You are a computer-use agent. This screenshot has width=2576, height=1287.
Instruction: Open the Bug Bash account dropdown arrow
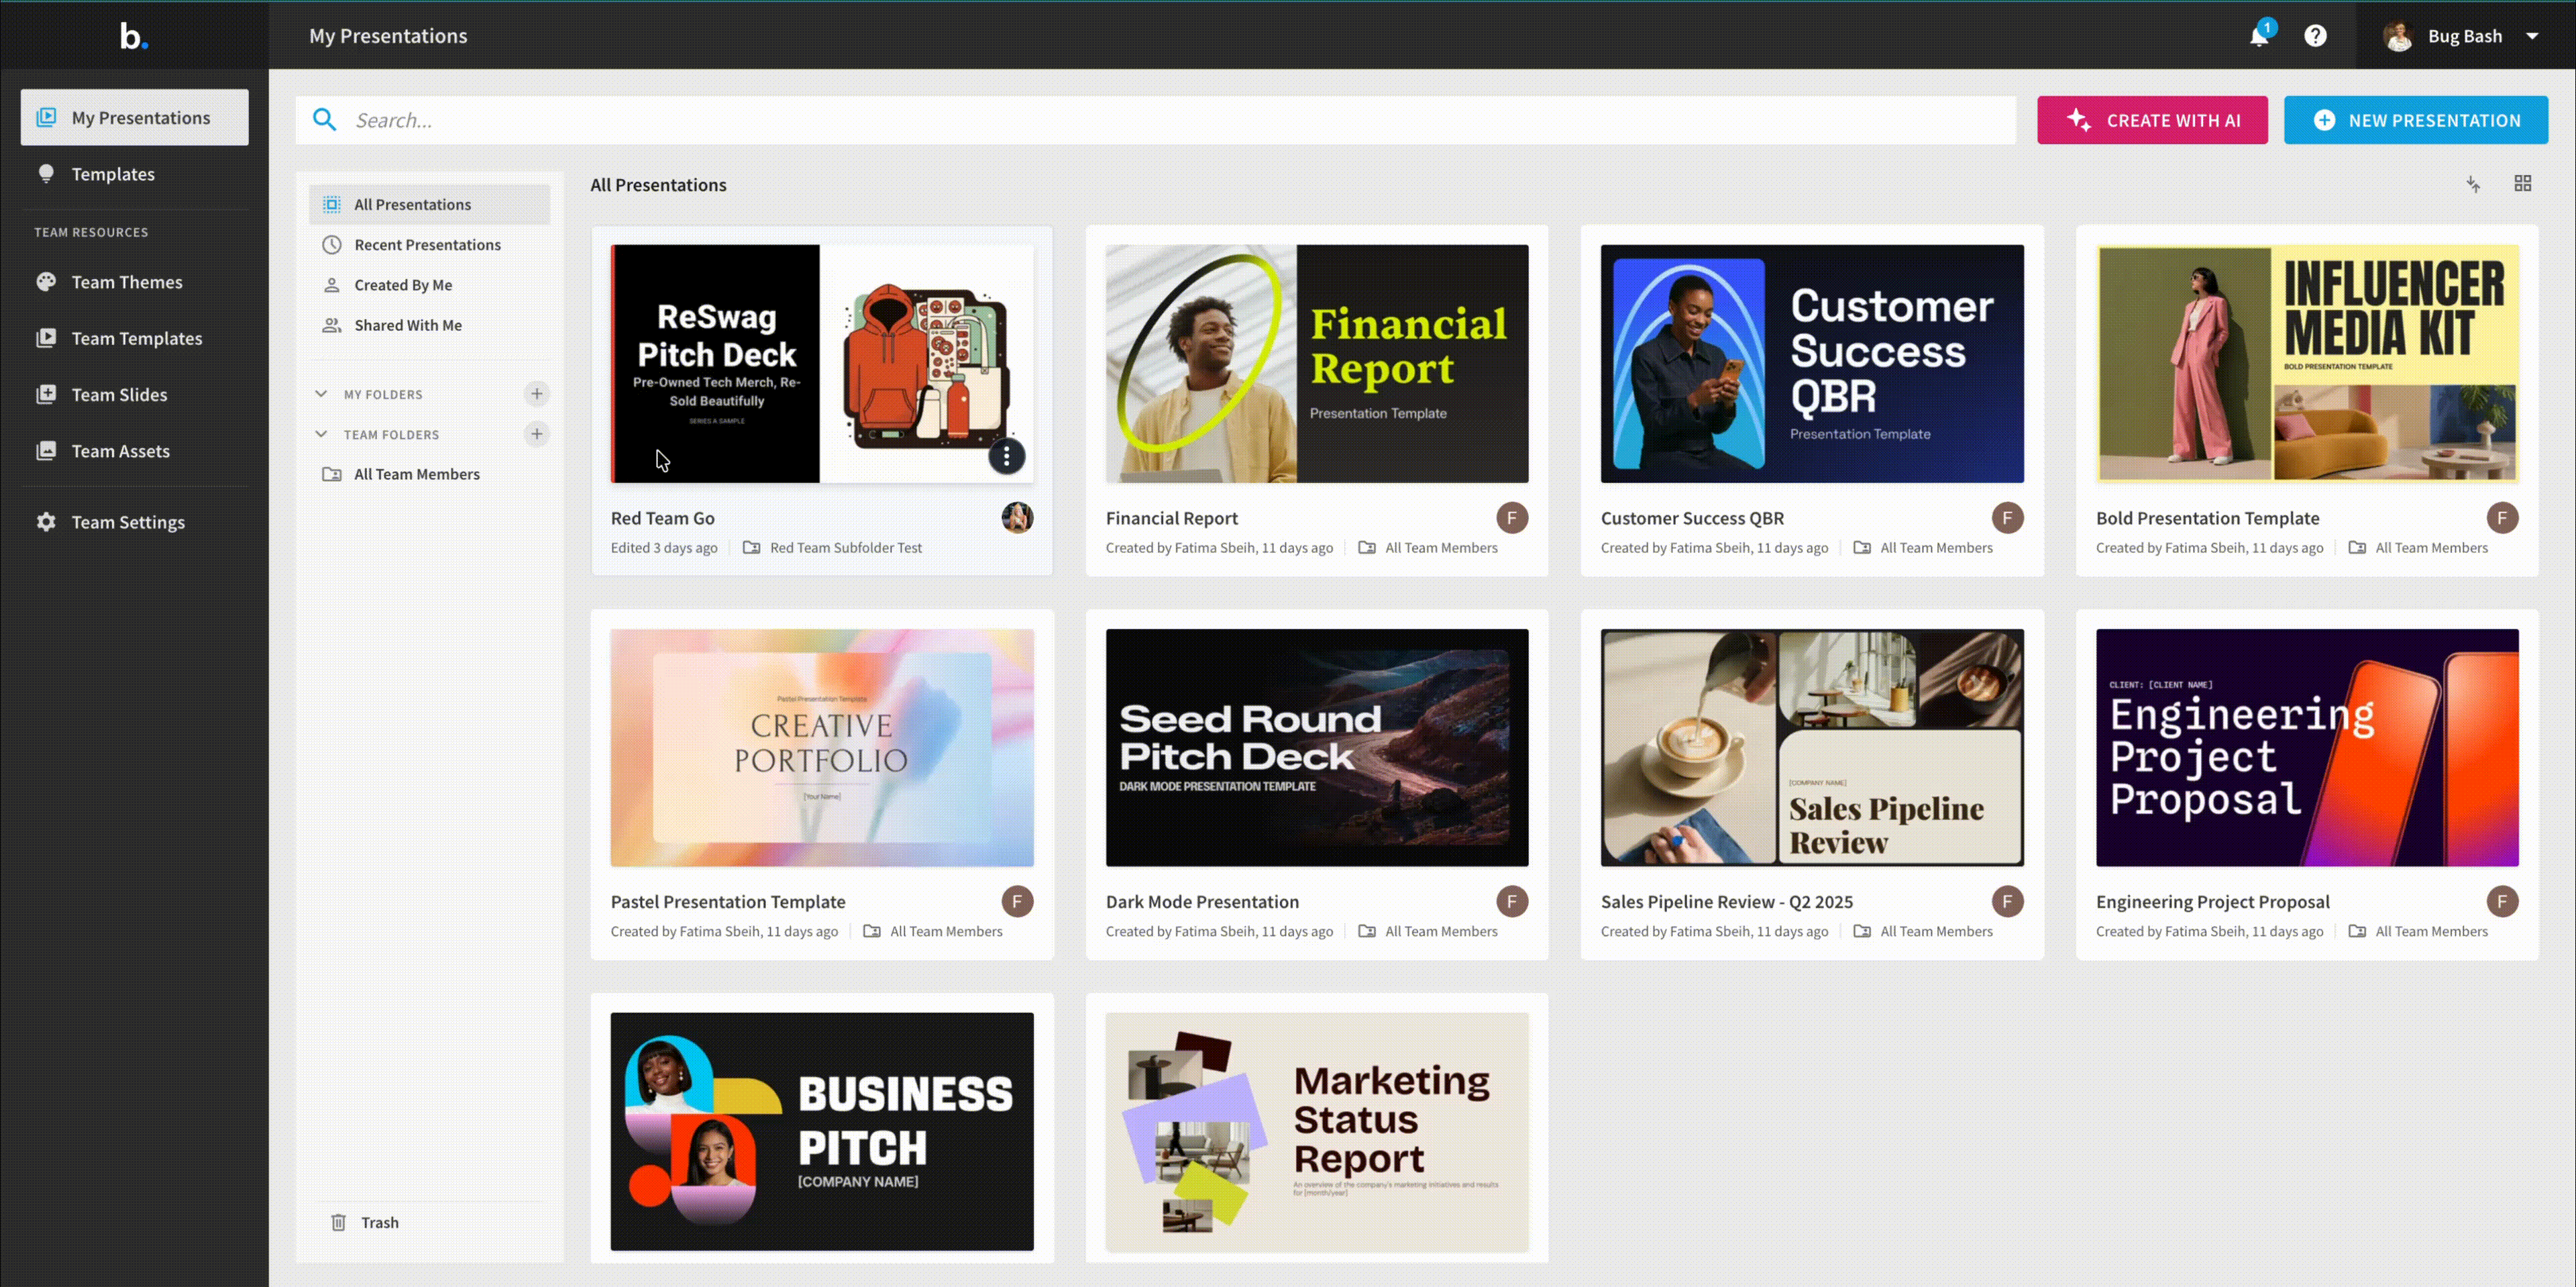2532,36
